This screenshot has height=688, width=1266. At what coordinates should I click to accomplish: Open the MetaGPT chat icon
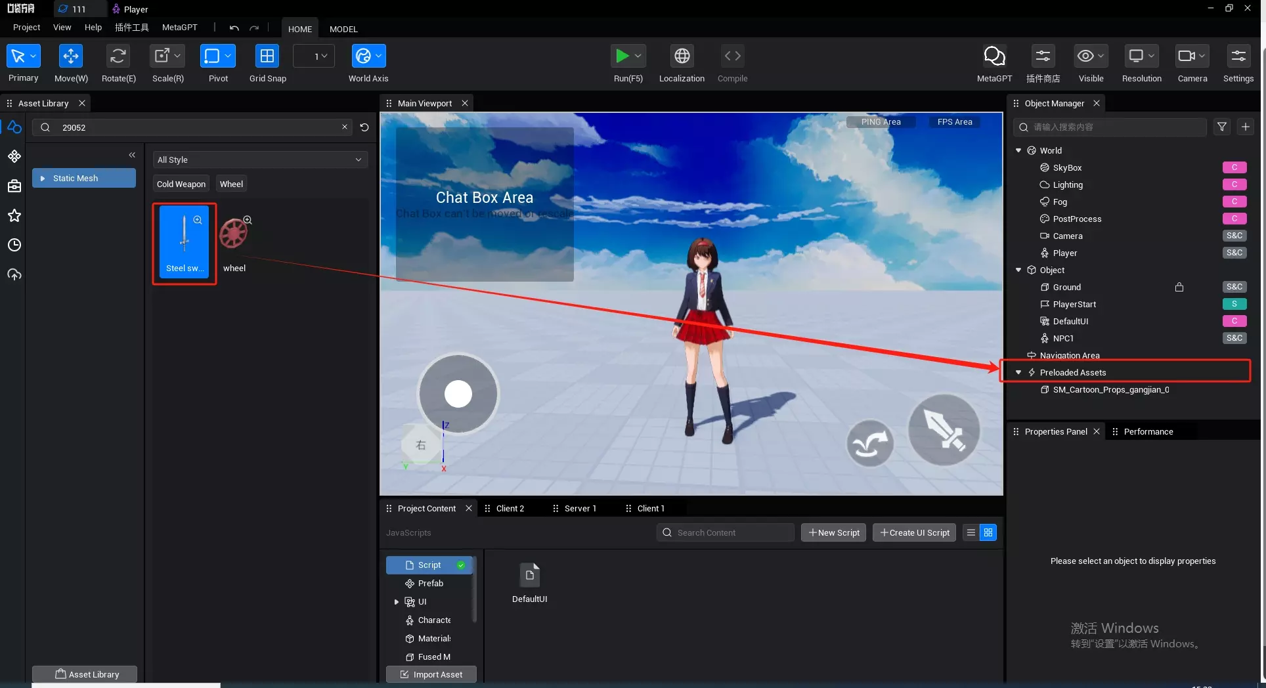(x=994, y=56)
